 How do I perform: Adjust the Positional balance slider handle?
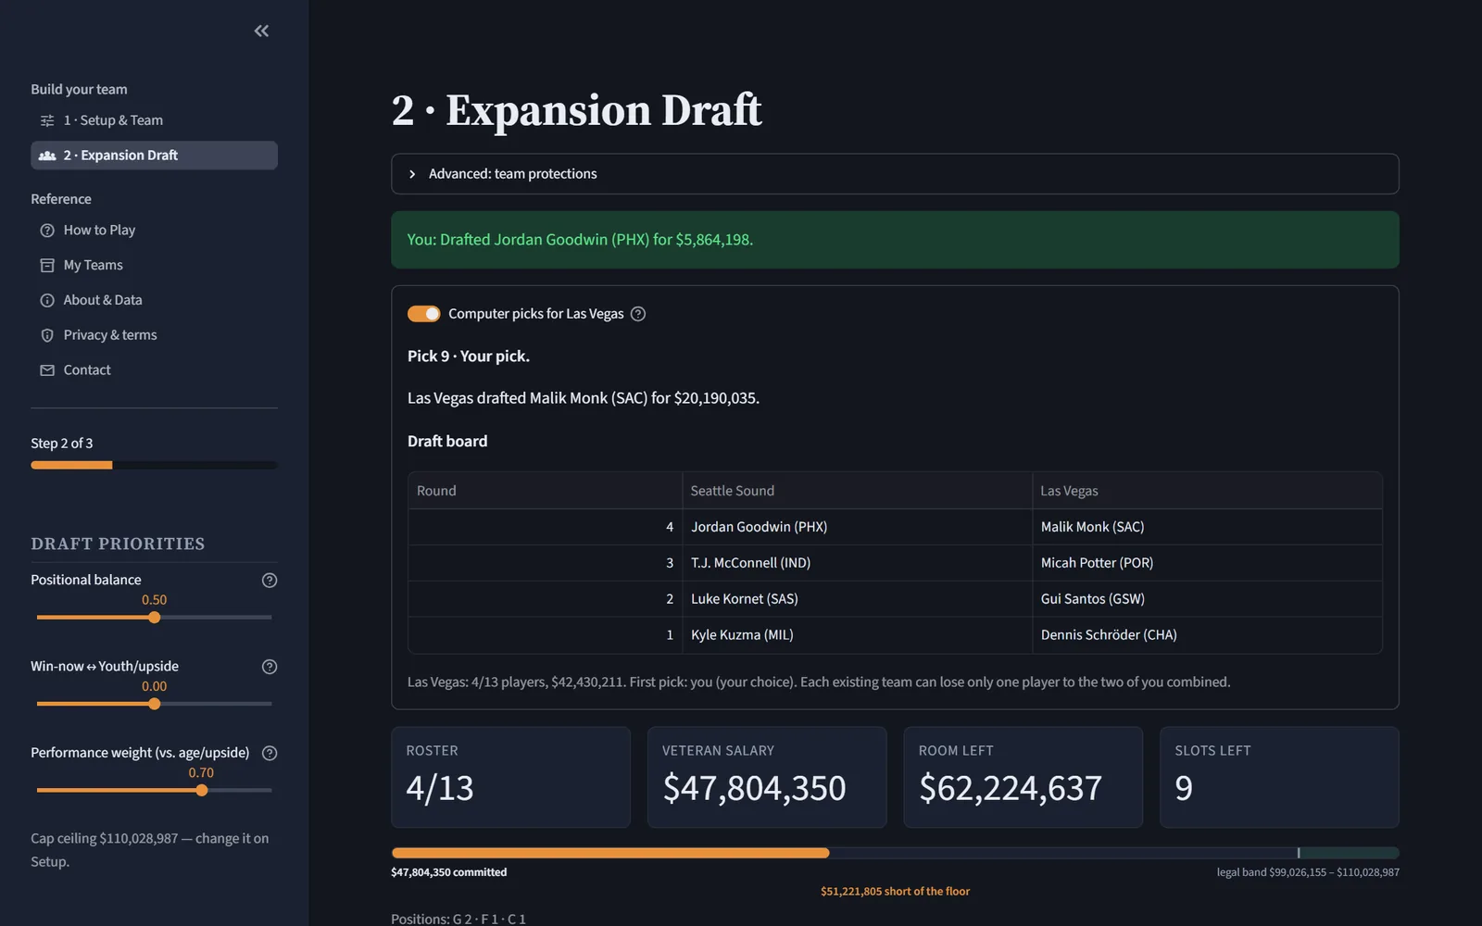coord(155,618)
